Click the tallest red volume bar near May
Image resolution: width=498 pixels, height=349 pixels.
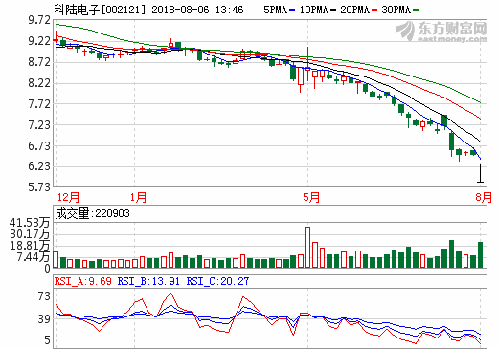[x=307, y=248]
